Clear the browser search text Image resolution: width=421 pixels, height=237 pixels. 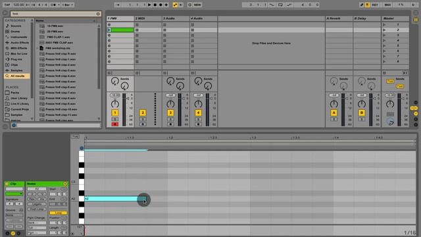pyautogui.click(x=98, y=14)
